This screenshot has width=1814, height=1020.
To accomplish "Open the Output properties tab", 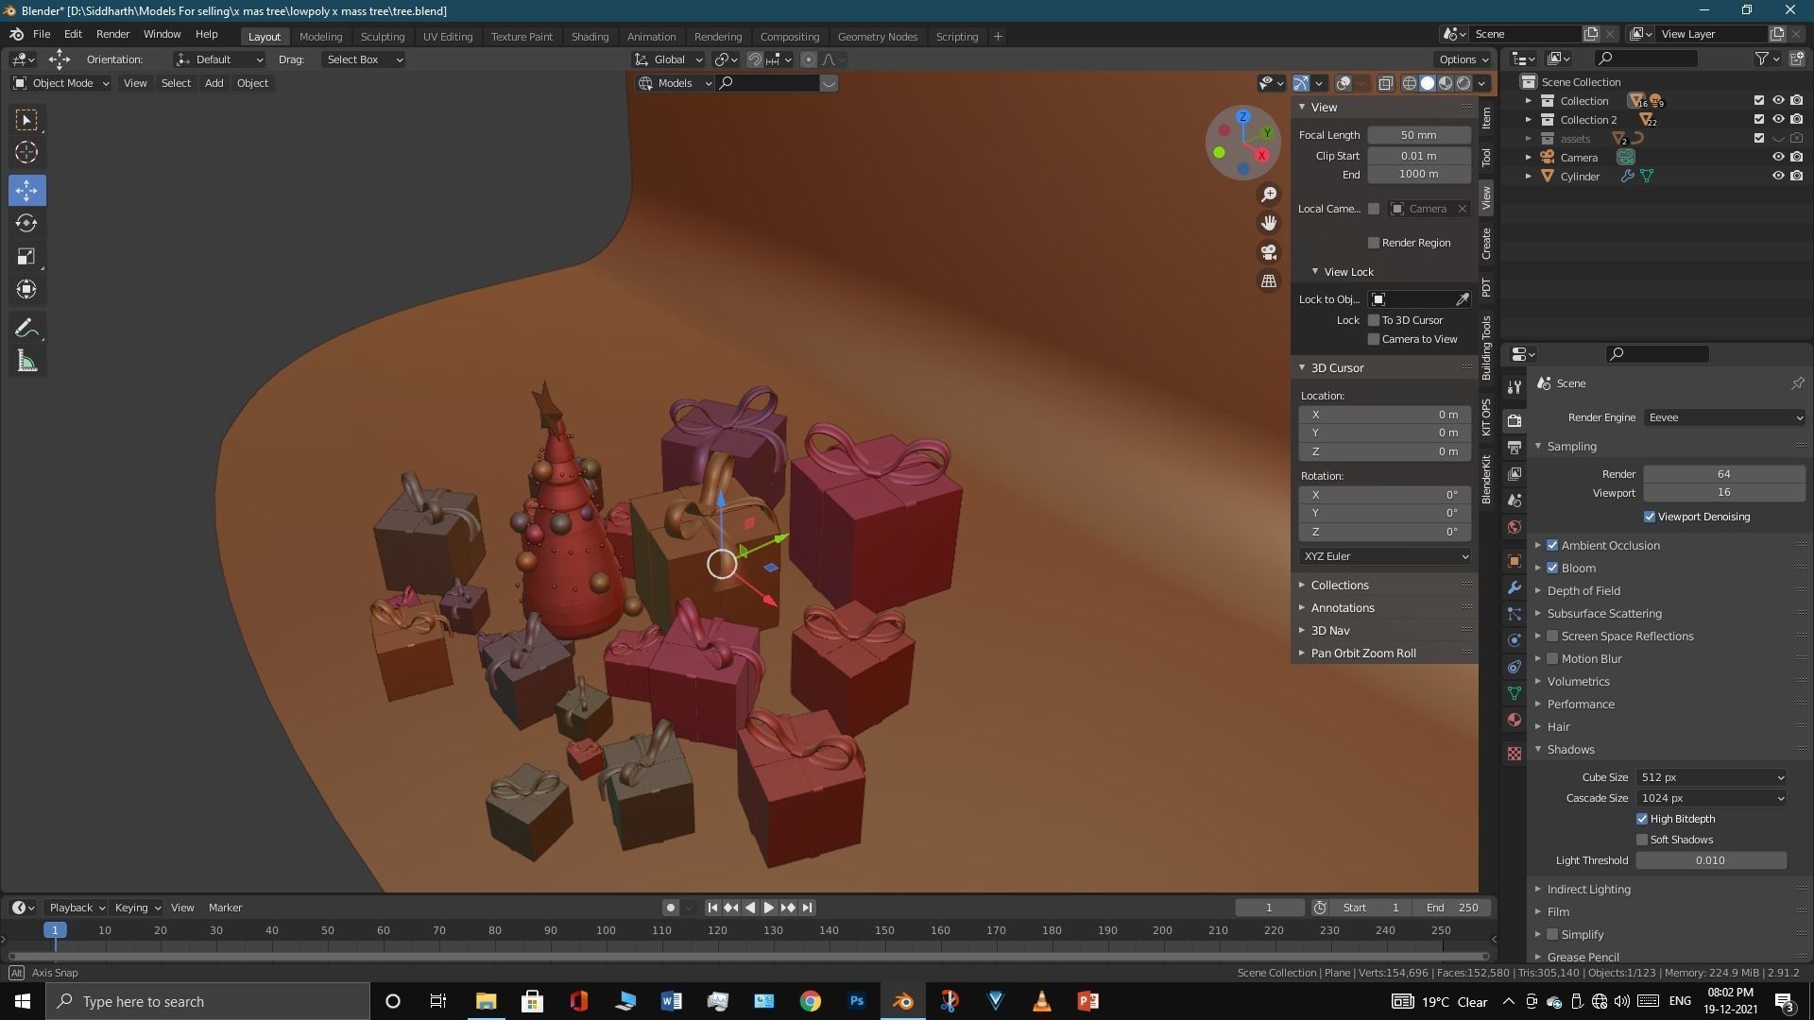I will 1515,447.
